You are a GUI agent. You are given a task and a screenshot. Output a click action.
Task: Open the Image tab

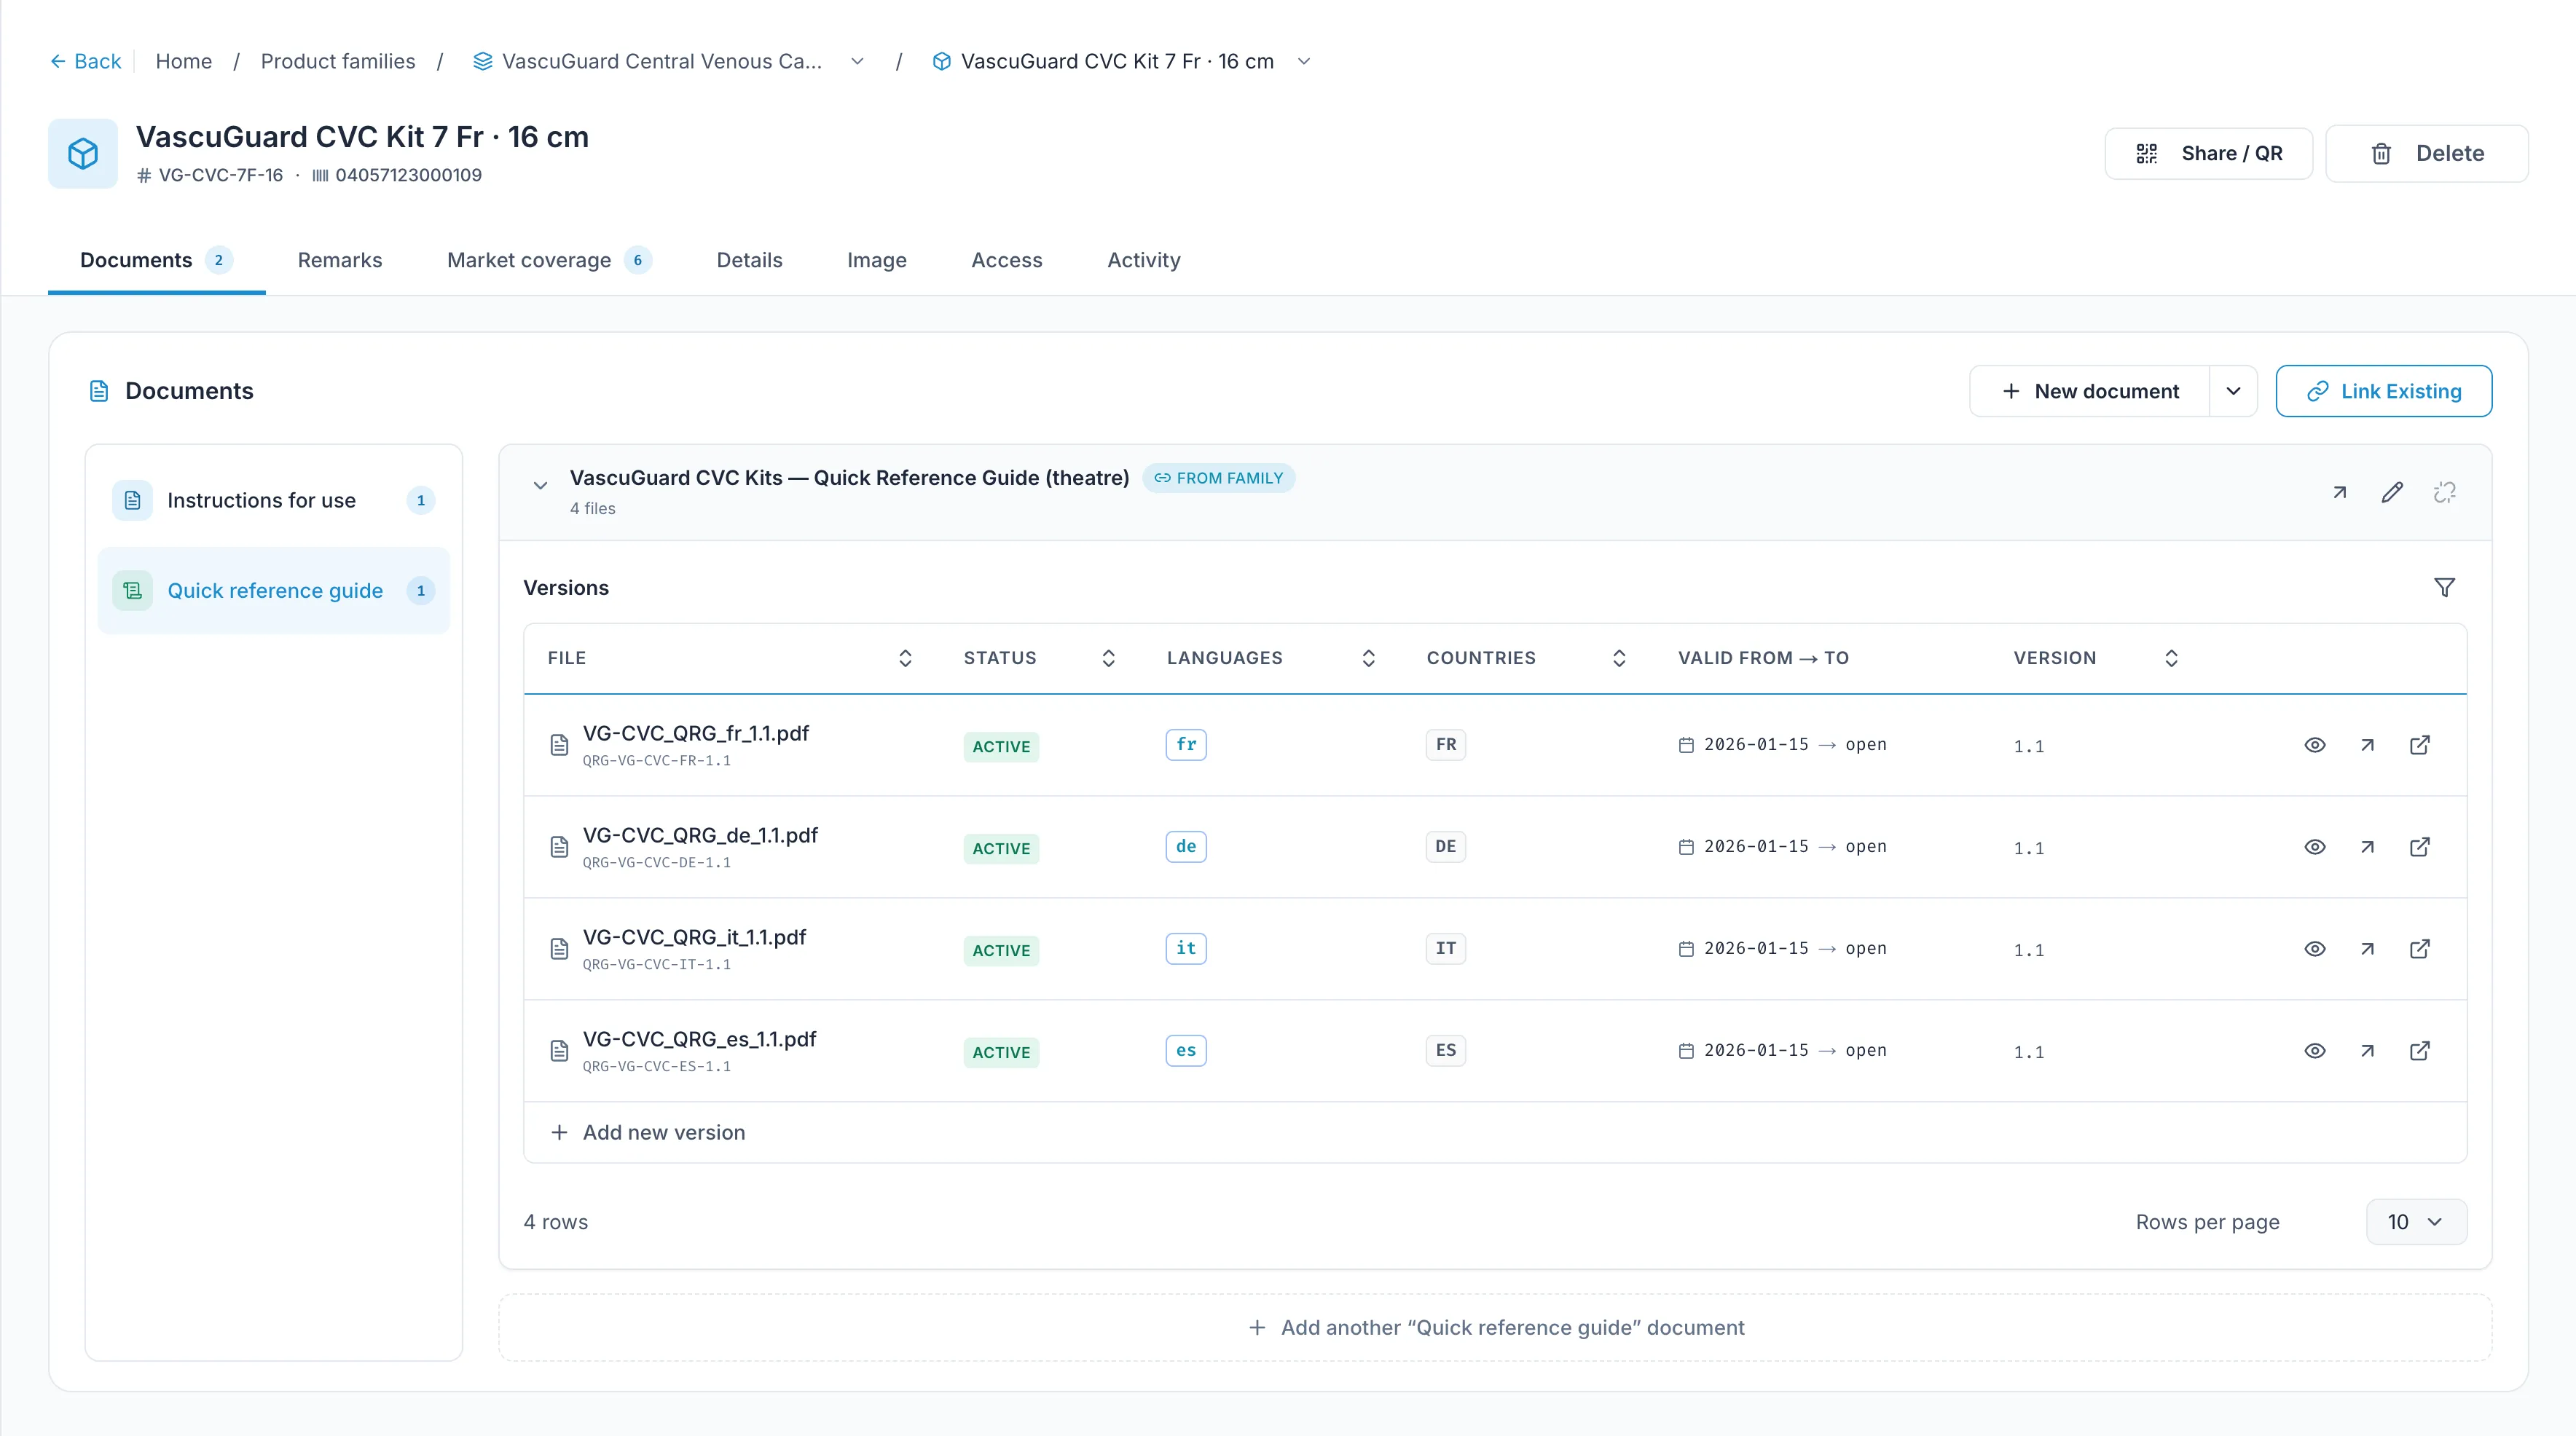tap(877, 261)
